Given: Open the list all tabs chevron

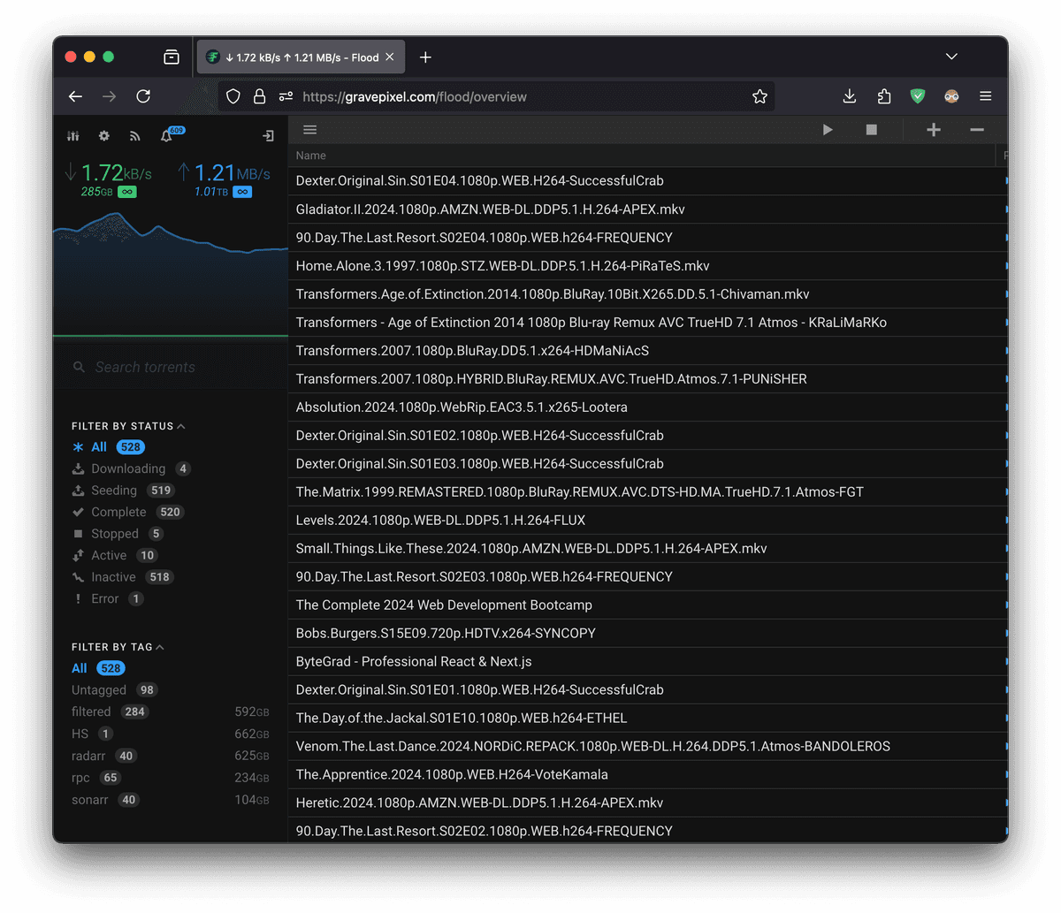Looking at the screenshot, I should click(x=951, y=57).
